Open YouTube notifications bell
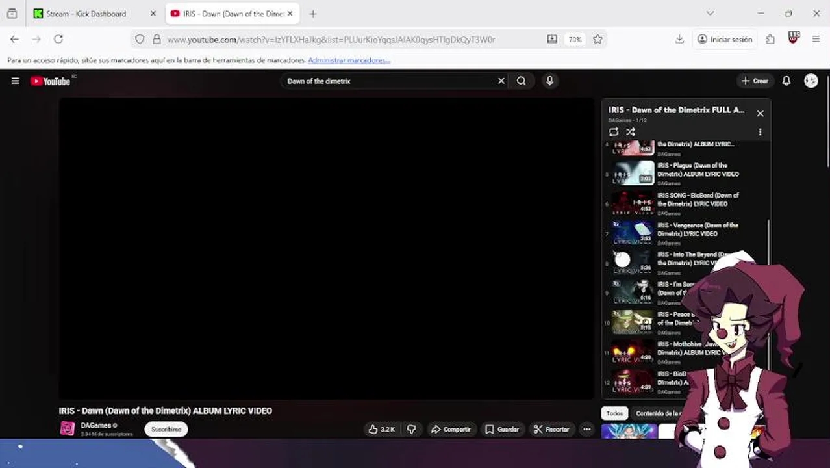Image resolution: width=830 pixels, height=468 pixels. pos(786,81)
